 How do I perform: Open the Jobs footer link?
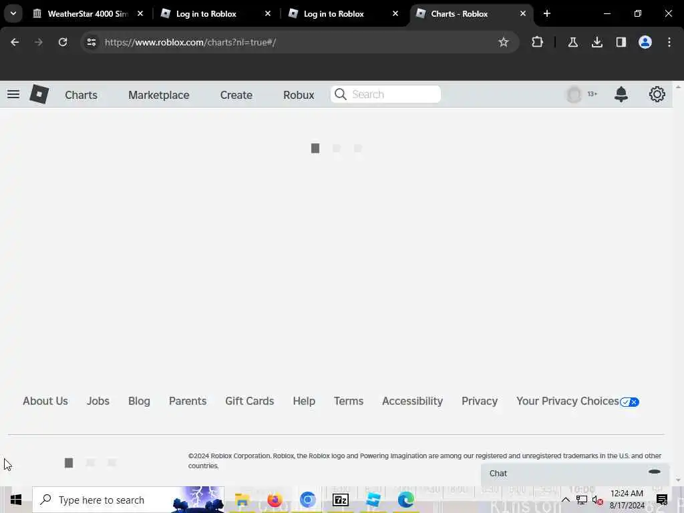pos(98,401)
